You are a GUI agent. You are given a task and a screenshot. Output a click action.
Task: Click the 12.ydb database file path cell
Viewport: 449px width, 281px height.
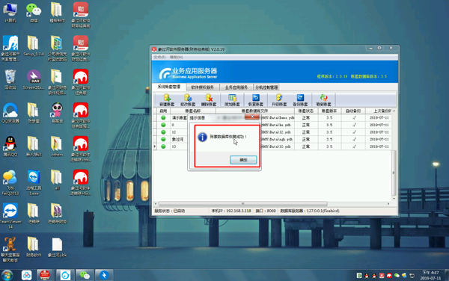pos(277,132)
